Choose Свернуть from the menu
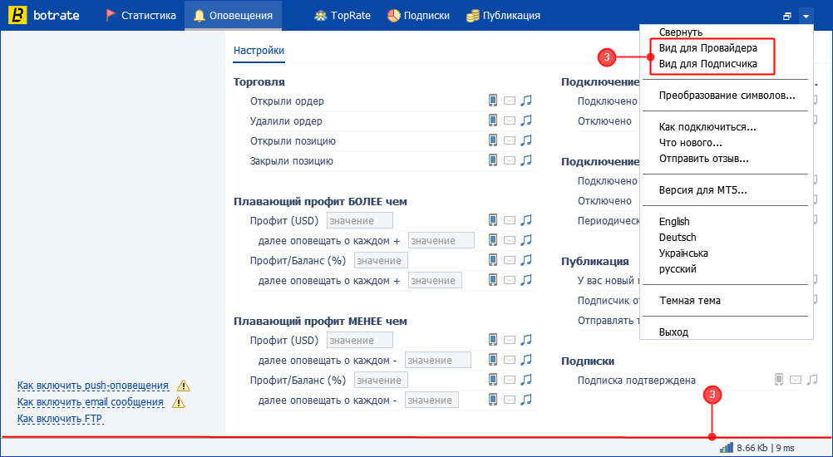 (x=681, y=32)
